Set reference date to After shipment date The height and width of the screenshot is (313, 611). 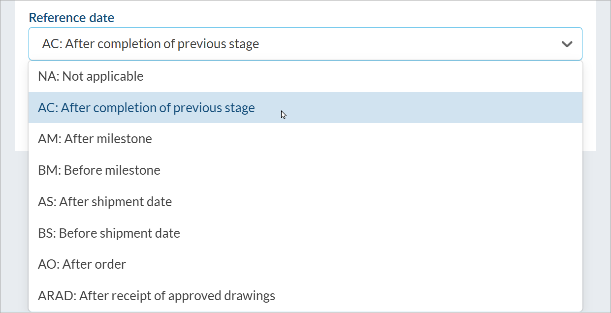pos(105,202)
